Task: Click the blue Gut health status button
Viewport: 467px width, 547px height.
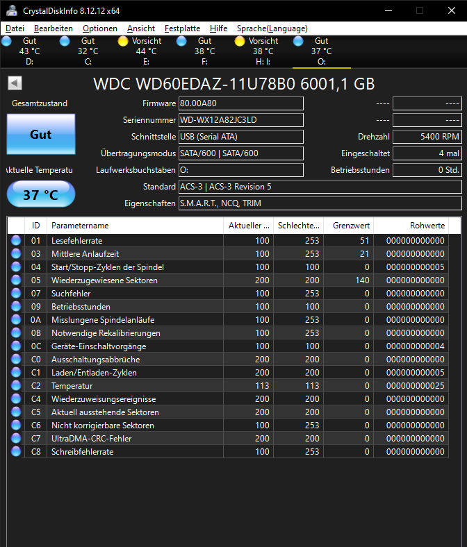Action: (41, 134)
